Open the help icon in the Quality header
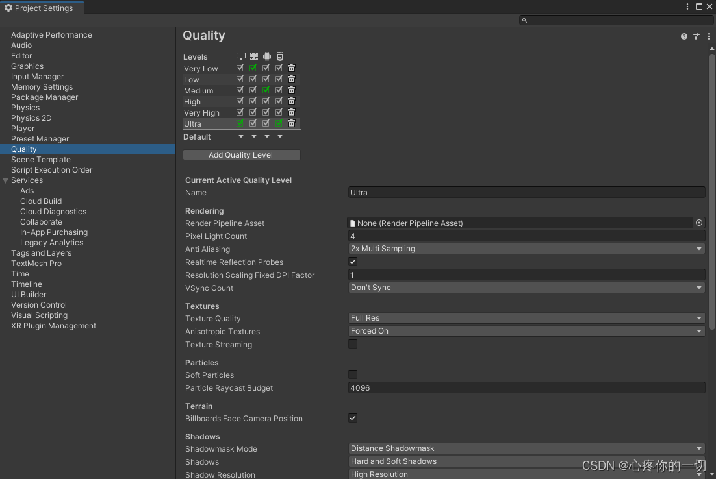 (x=684, y=36)
